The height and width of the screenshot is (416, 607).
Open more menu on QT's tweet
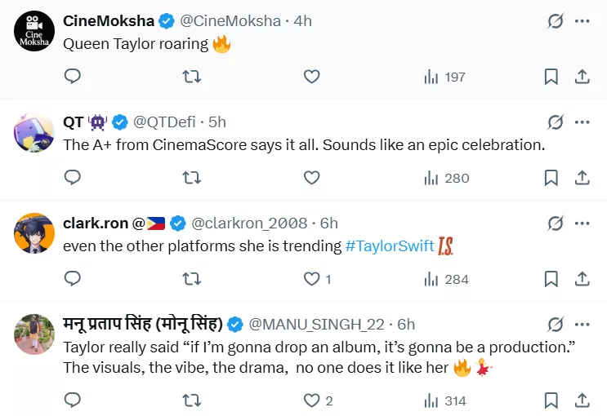(x=582, y=122)
